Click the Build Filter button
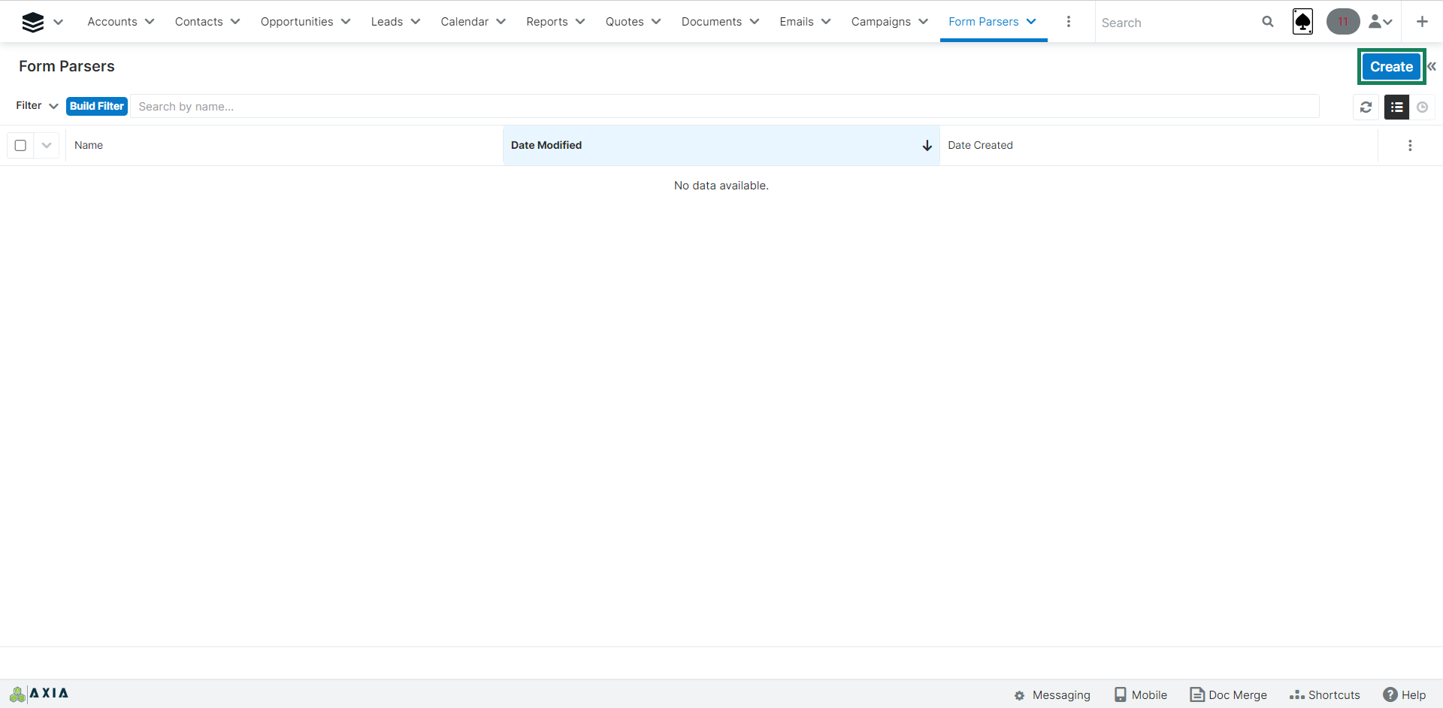This screenshot has width=1443, height=708. tap(97, 106)
